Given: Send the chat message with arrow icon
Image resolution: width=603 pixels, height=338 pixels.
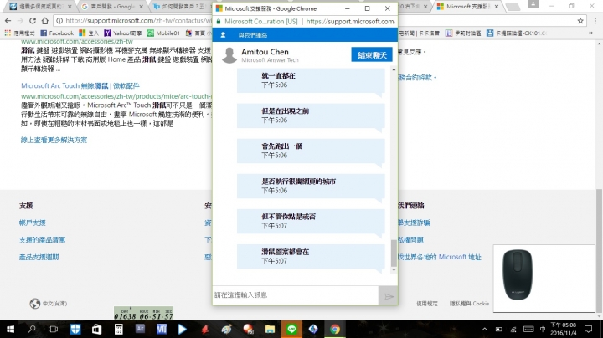Looking at the screenshot, I should [389, 296].
